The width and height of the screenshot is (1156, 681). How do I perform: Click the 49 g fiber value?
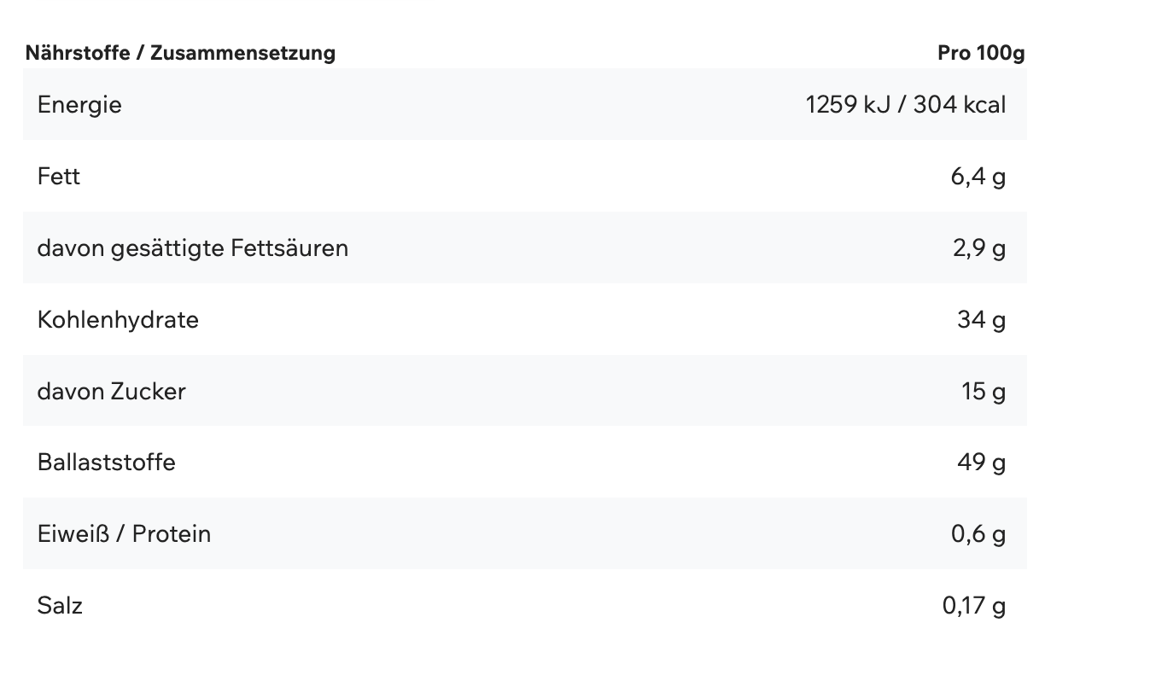coord(982,463)
